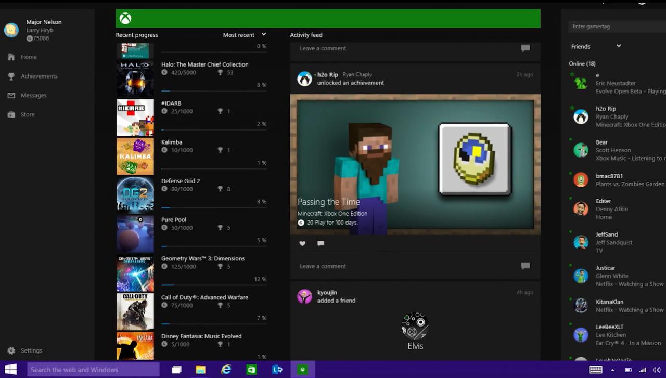Click the Settings gear icon
Viewport: 666px width, 378px height.
[x=11, y=351]
